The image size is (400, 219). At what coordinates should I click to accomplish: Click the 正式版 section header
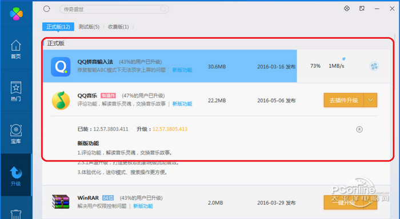coord(55,43)
